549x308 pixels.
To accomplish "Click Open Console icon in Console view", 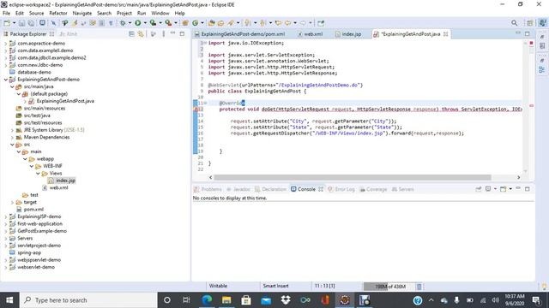I will pyautogui.click(x=504, y=189).
